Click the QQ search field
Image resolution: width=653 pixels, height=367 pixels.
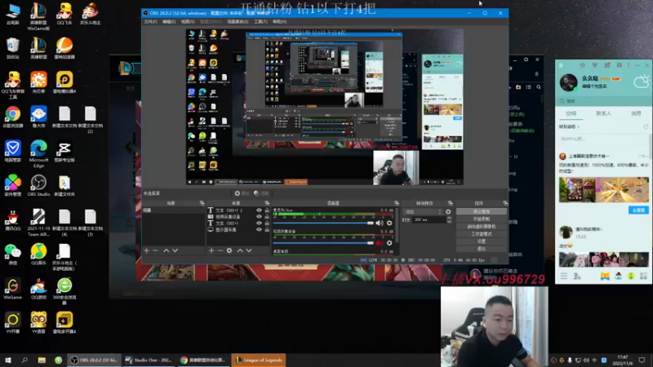[603, 101]
